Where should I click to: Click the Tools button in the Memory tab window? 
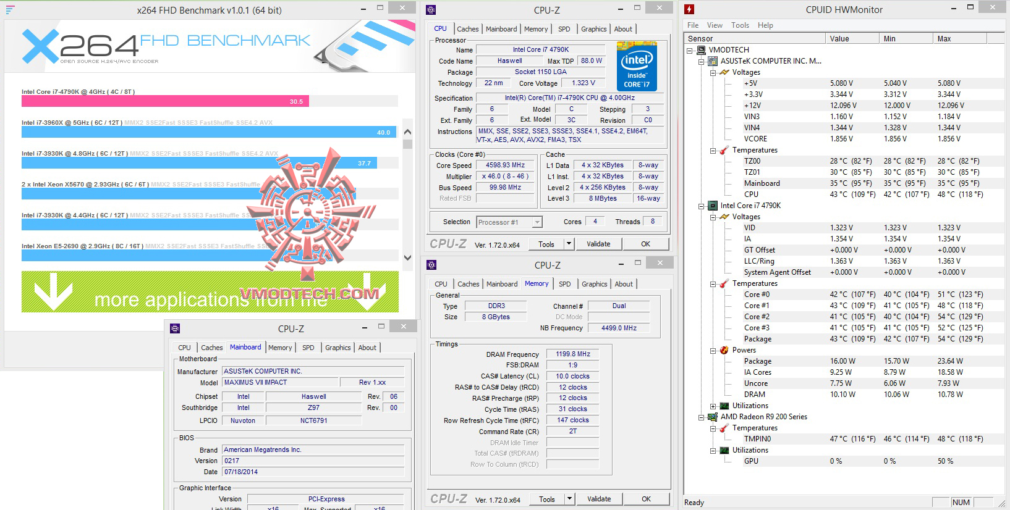(547, 499)
